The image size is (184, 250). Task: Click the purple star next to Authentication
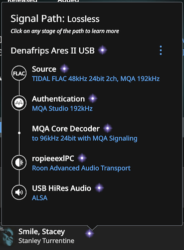(x=93, y=98)
